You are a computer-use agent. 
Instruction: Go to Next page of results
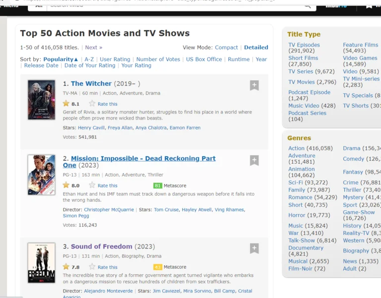coord(94,48)
